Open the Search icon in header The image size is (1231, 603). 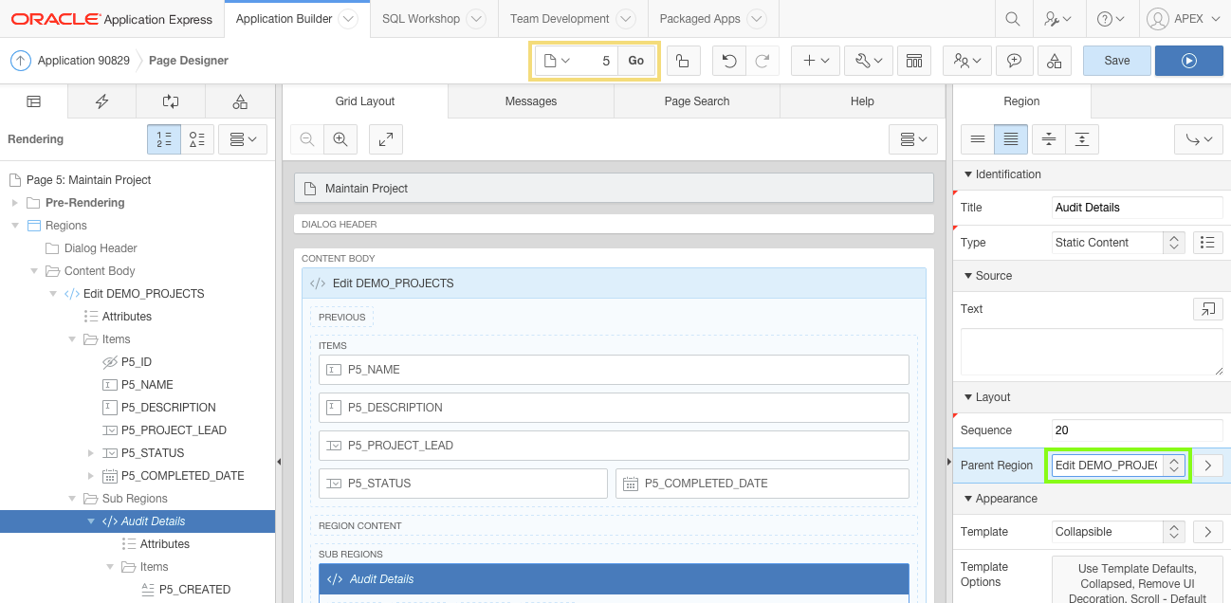(x=1013, y=19)
